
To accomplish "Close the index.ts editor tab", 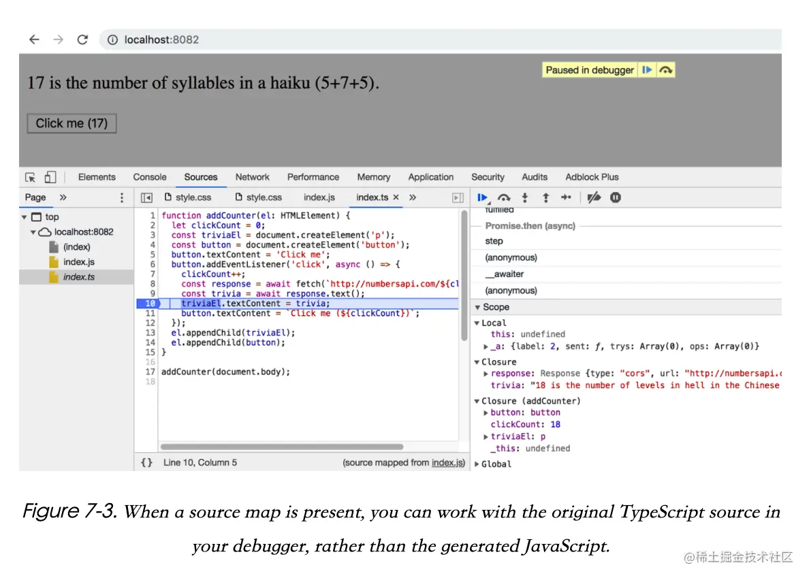I will [x=396, y=197].
